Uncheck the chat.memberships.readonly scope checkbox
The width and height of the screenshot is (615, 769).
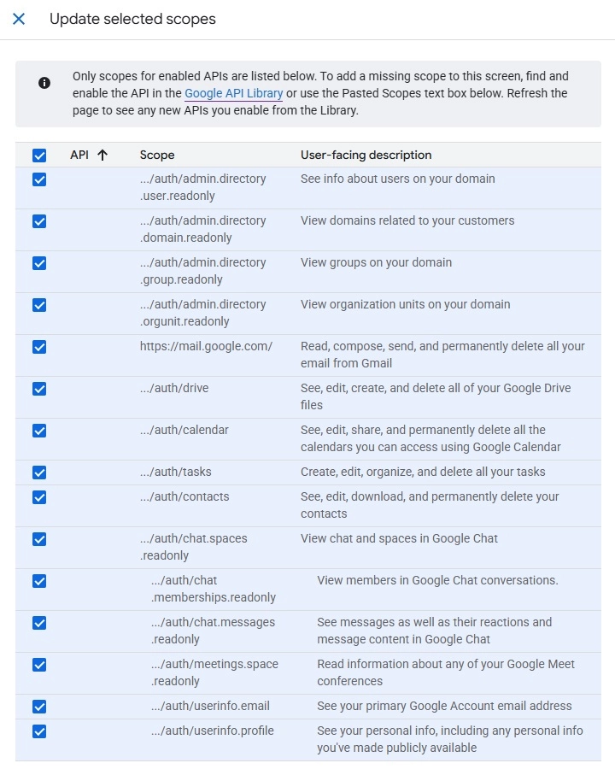click(x=39, y=581)
